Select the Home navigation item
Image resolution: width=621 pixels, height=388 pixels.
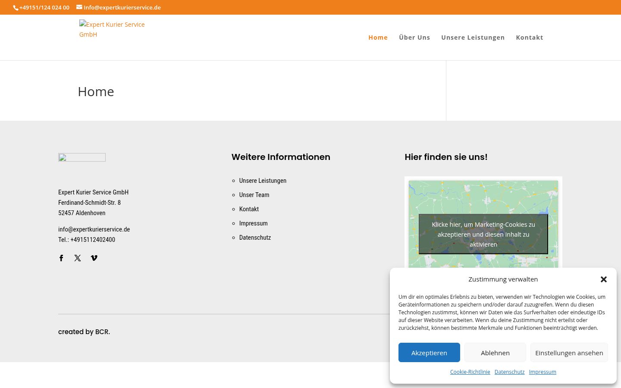pyautogui.click(x=378, y=38)
